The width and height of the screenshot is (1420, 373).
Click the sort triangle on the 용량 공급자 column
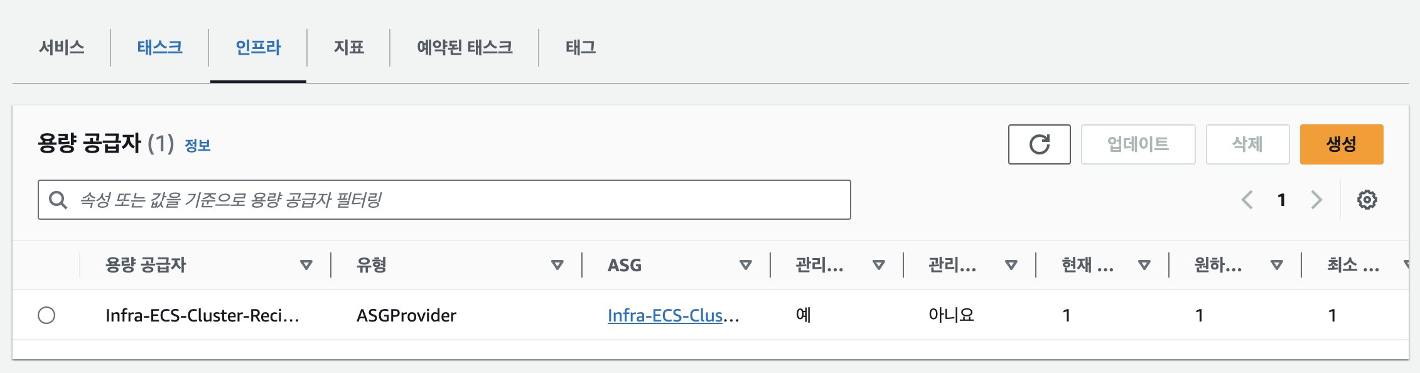point(306,265)
